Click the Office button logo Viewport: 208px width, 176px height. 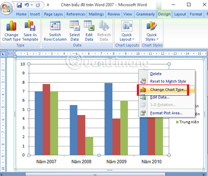(6, 9)
